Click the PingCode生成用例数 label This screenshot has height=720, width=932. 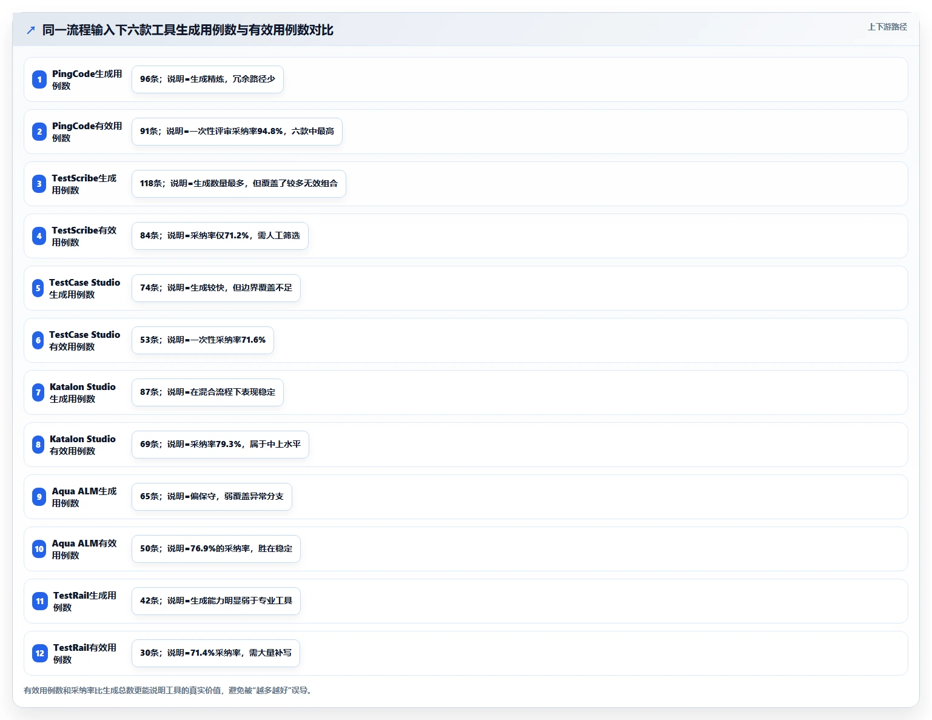click(x=87, y=79)
